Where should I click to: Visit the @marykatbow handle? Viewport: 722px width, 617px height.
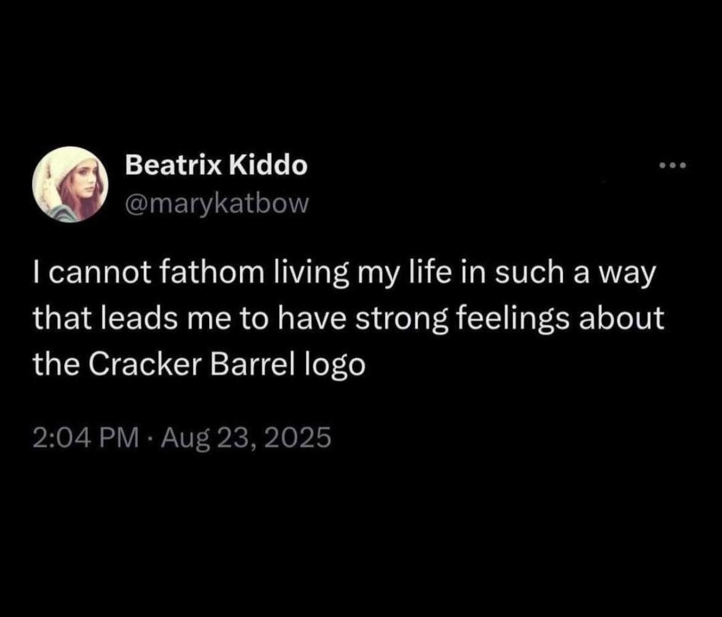[216, 204]
